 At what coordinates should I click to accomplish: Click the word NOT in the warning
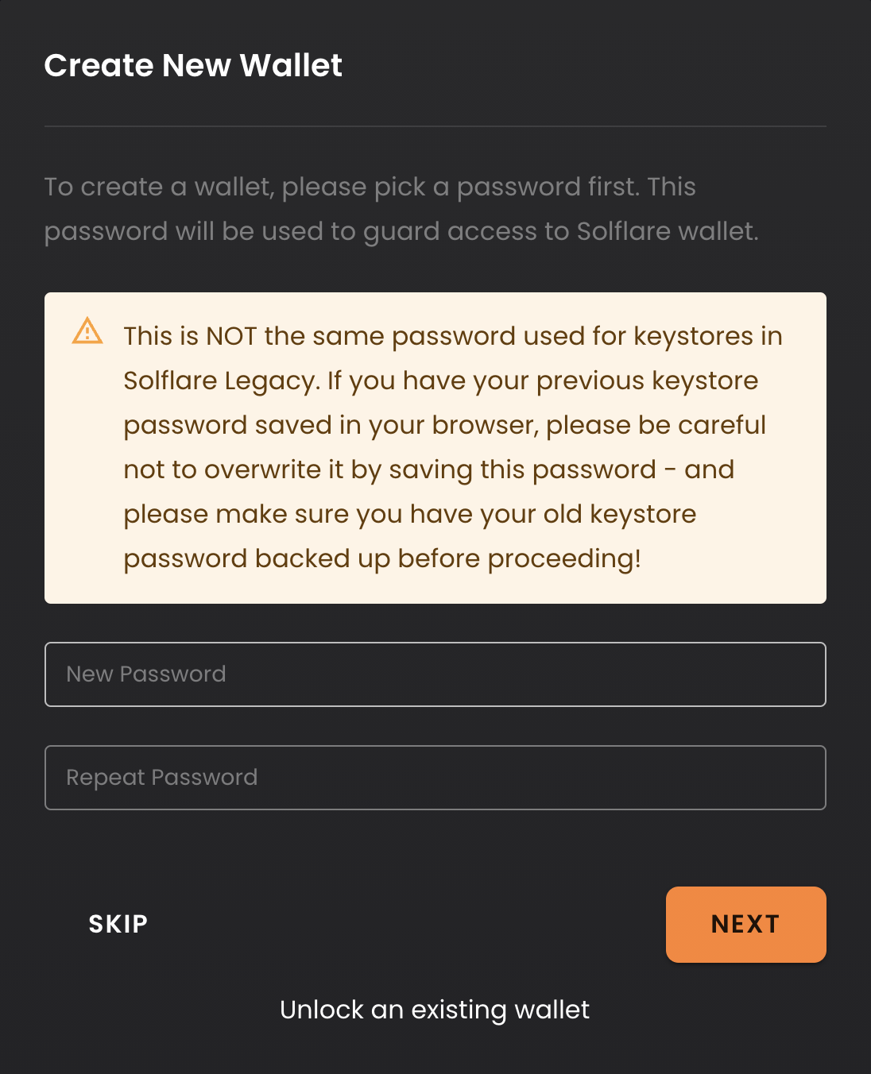pos(231,336)
